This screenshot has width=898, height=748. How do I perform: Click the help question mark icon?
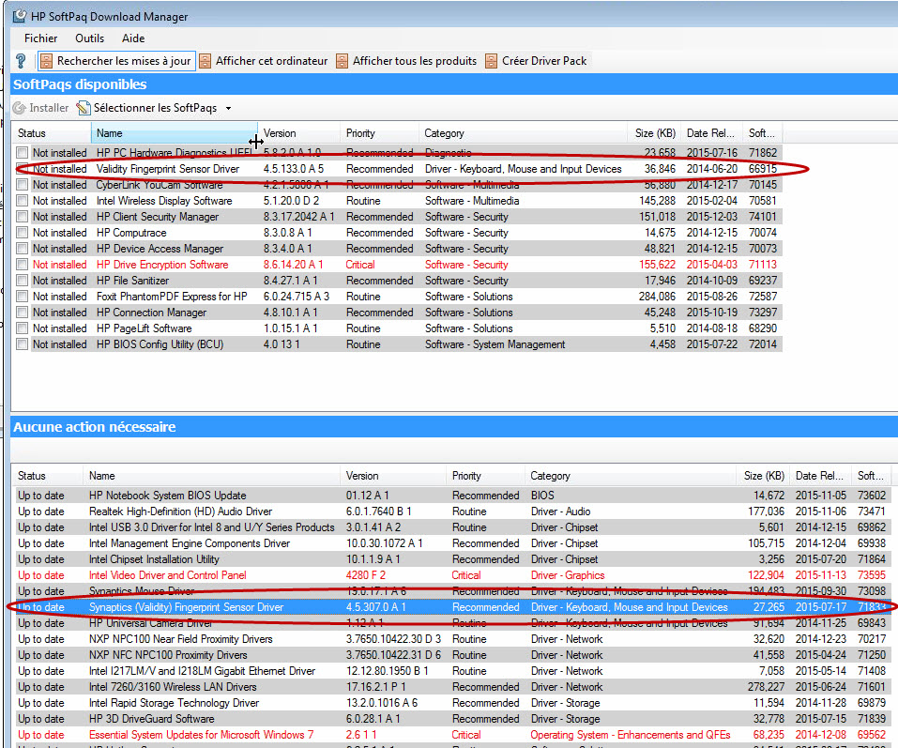pyautogui.click(x=22, y=61)
